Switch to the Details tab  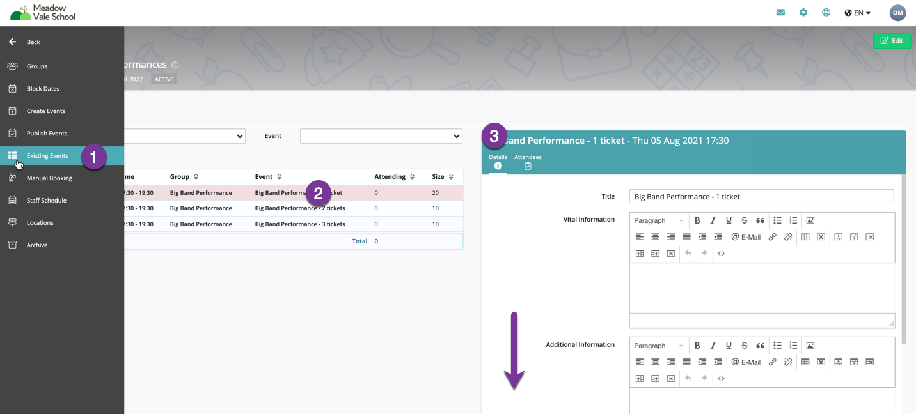pos(498,161)
